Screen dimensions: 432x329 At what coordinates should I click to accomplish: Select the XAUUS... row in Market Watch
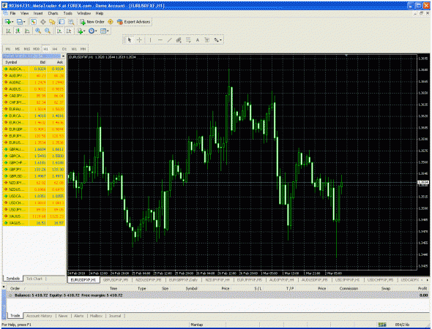[x=34, y=216]
